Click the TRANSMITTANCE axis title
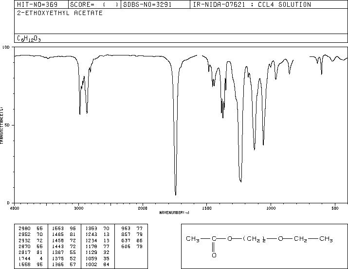Viewport: 348px width, 269px height. click(2, 126)
